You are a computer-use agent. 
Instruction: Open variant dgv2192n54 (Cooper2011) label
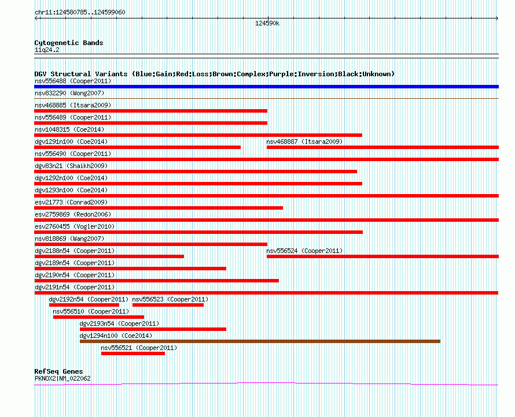click(89, 299)
